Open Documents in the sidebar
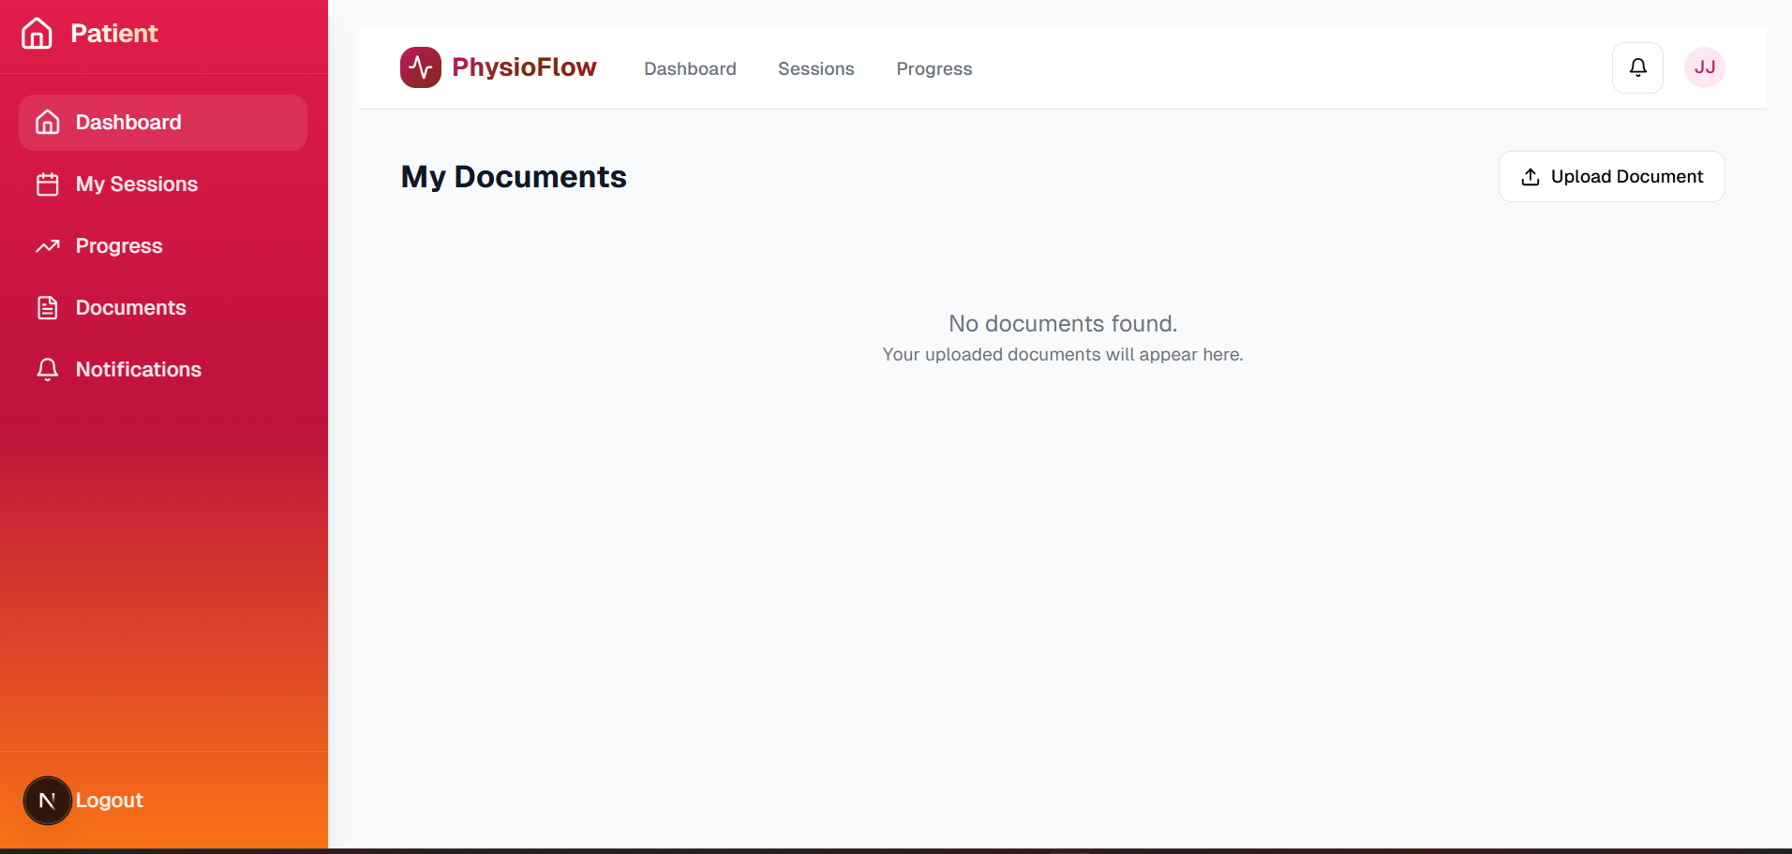 pyautogui.click(x=163, y=308)
